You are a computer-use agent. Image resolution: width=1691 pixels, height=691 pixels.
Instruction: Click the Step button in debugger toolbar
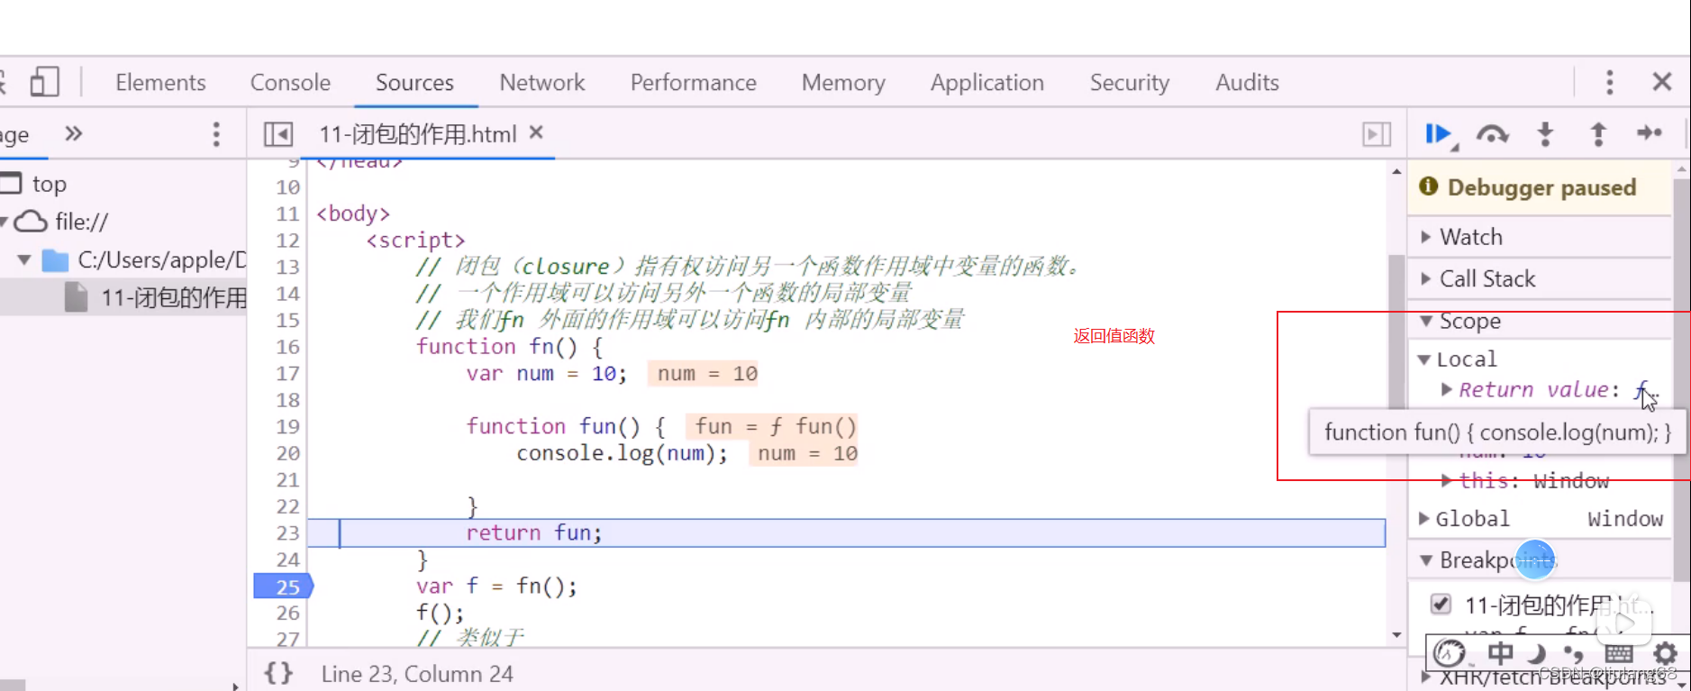click(x=1650, y=133)
